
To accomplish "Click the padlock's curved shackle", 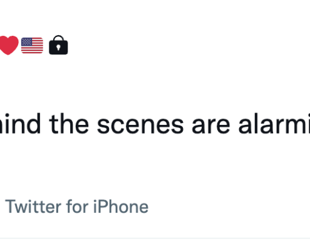I will click(x=58, y=38).
